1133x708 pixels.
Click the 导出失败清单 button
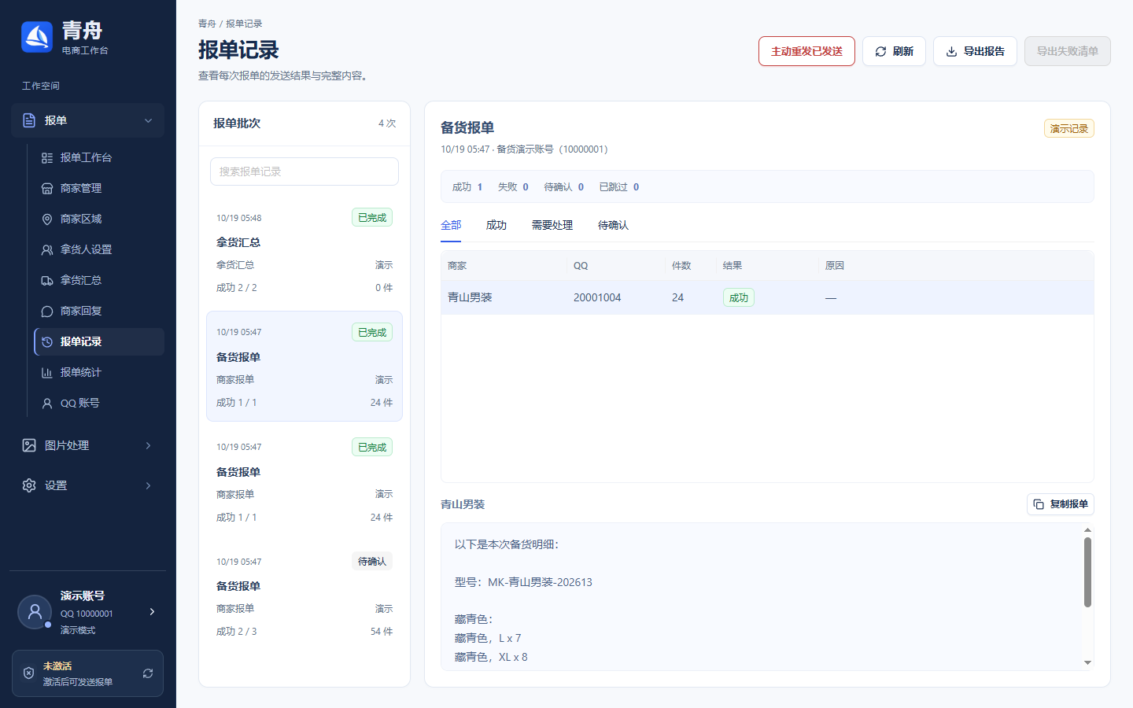point(1068,51)
